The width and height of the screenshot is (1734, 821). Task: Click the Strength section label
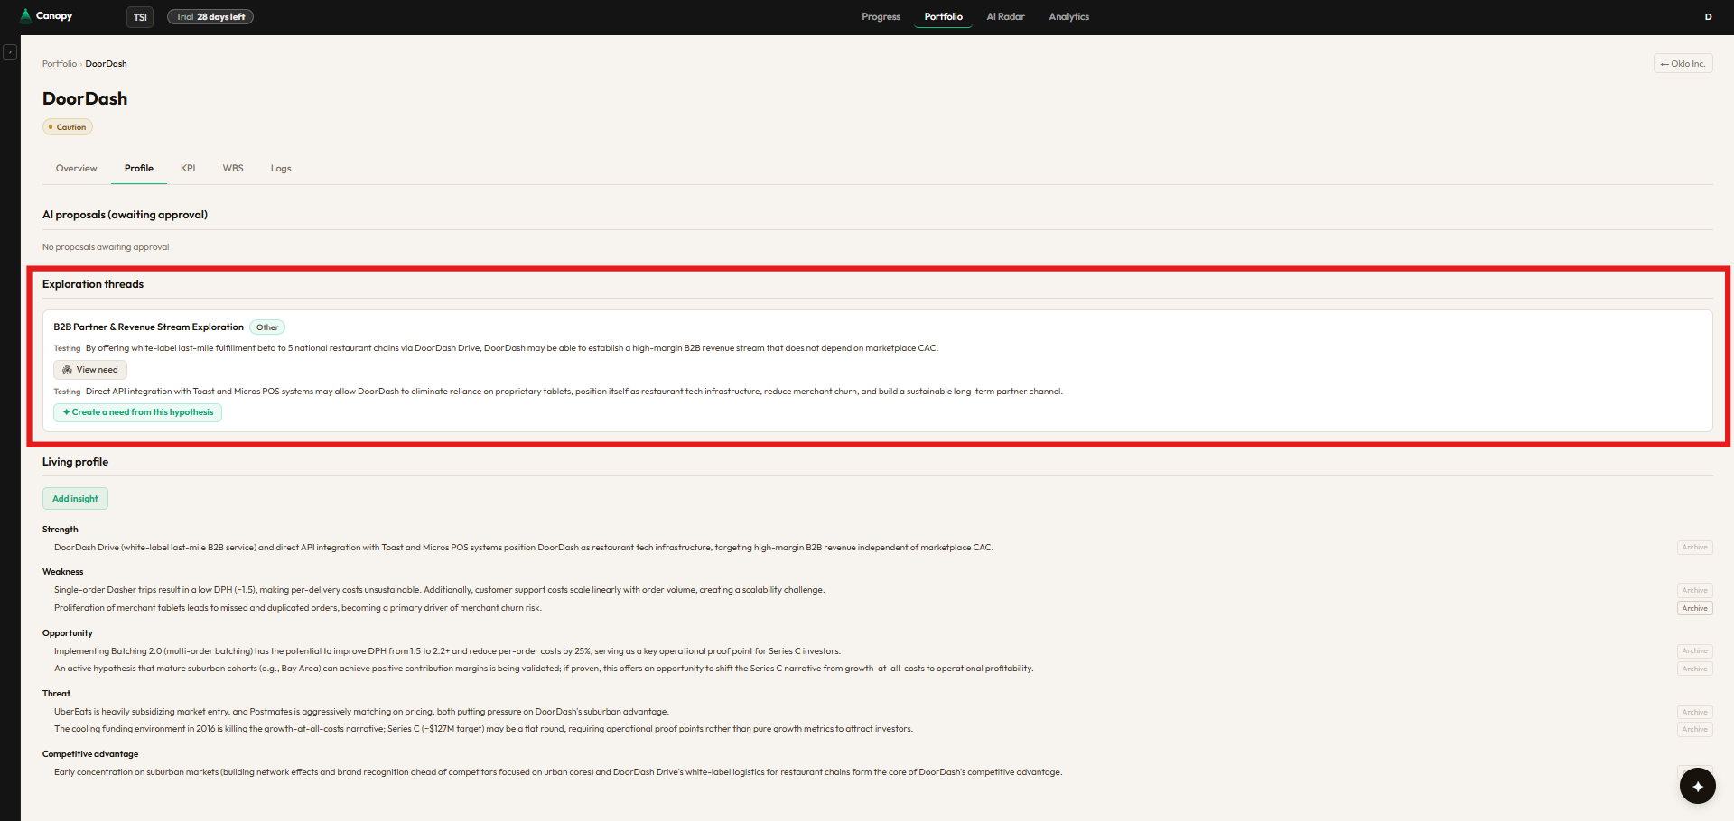pos(61,530)
